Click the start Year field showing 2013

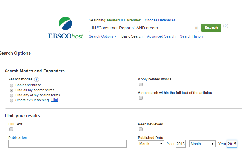point(181,144)
